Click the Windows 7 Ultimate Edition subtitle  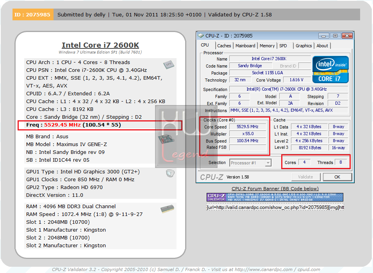click(100, 52)
